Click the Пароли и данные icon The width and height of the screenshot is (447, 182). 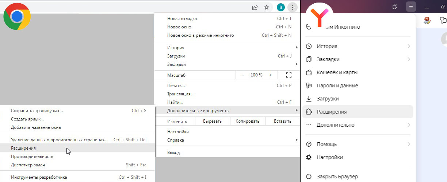[x=309, y=86]
